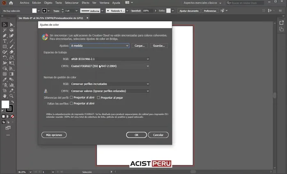Click the Guardar... button
The image size is (287, 174).
[159, 46]
